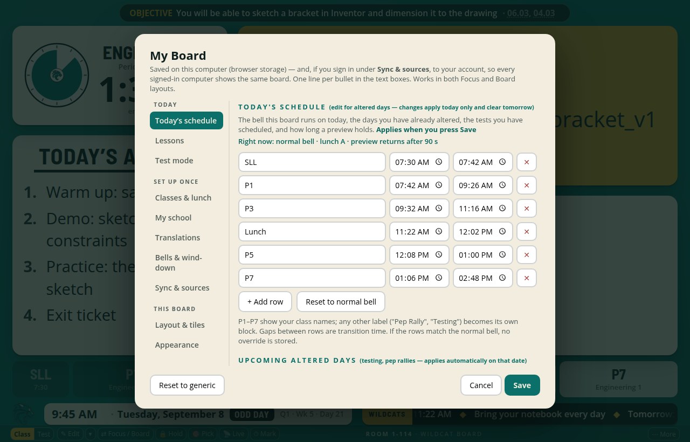
Task: Click the 11:22 AM Lunch start time field
Action: pos(419,231)
